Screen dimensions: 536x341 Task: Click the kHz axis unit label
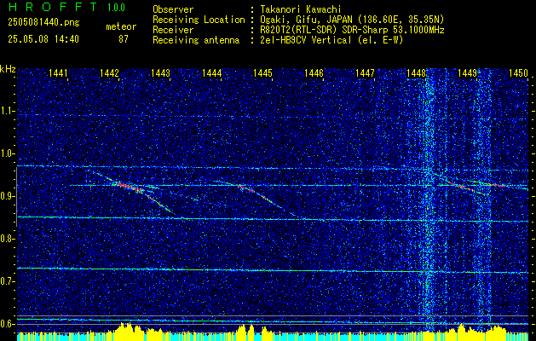pos(9,69)
